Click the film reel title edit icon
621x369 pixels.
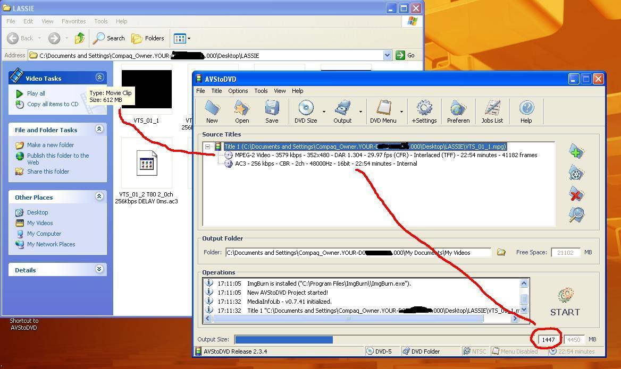coord(576,173)
